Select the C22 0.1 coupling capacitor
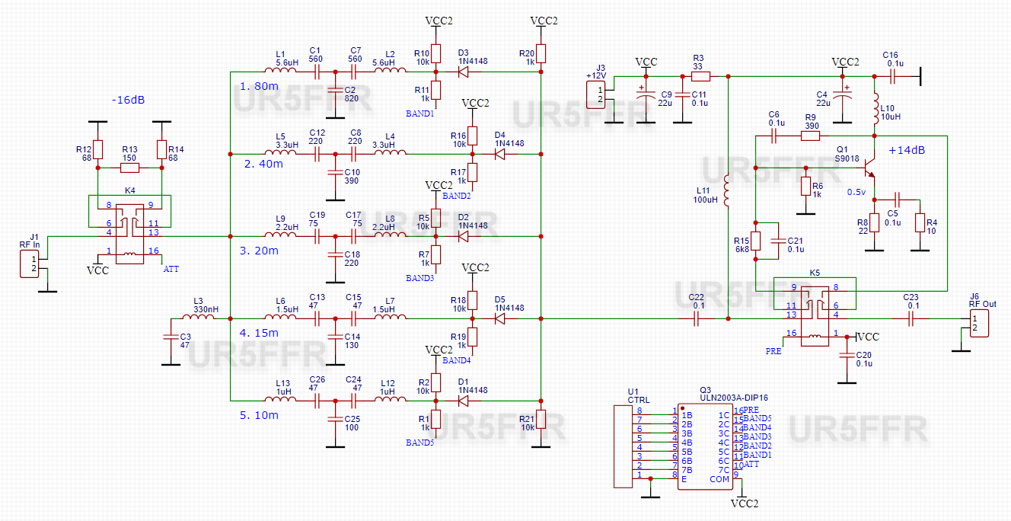Image resolution: width=1011 pixels, height=521 pixels. click(697, 318)
